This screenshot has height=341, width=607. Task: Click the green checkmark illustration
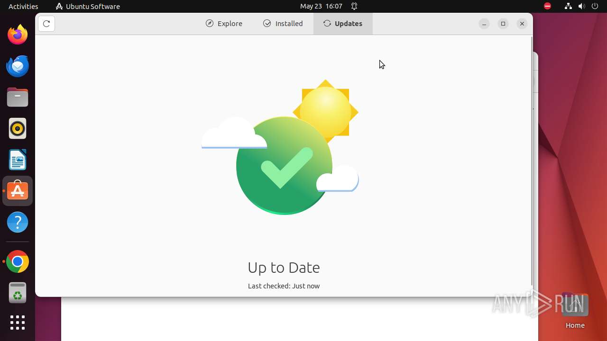pyautogui.click(x=284, y=166)
